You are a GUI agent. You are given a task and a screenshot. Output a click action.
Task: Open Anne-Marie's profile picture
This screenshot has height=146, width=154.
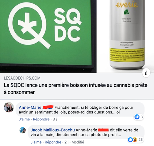click(x=9, y=107)
